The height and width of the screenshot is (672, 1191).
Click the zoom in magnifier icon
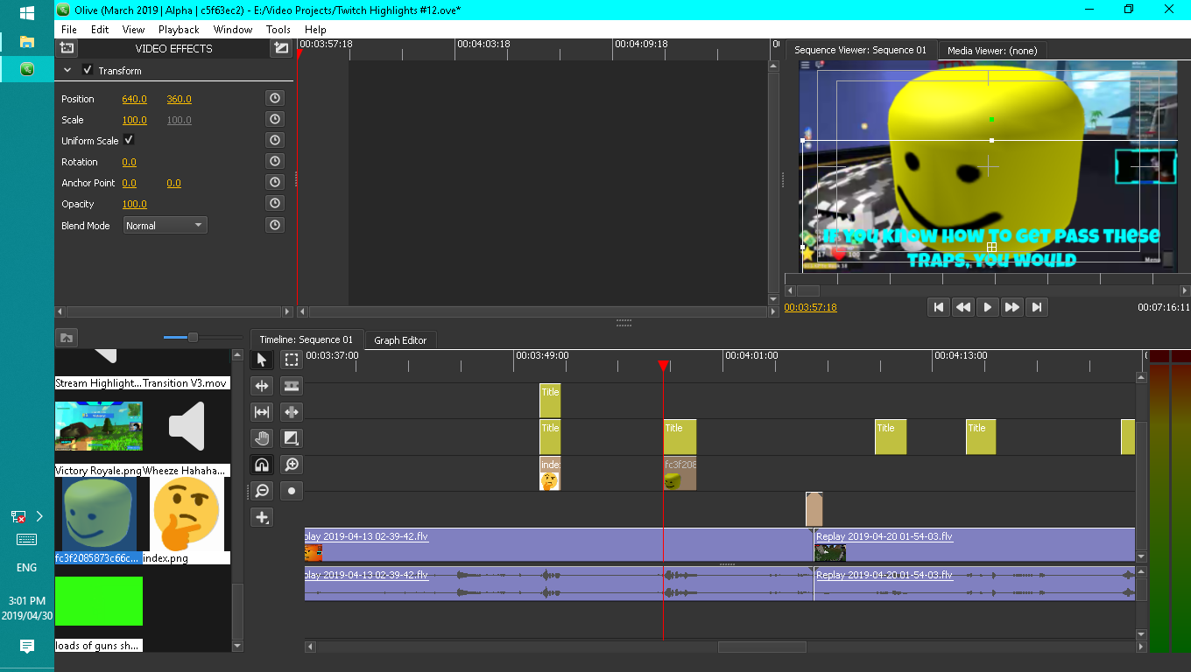pyautogui.click(x=292, y=465)
